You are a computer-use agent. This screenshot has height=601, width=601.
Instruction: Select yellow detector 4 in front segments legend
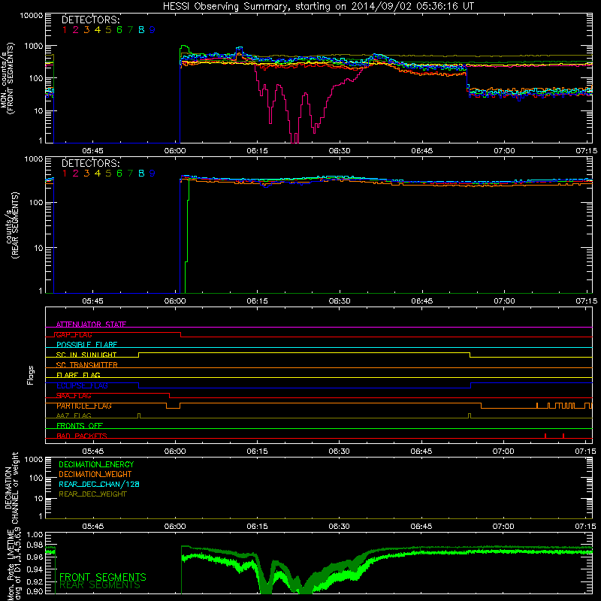pos(98,30)
